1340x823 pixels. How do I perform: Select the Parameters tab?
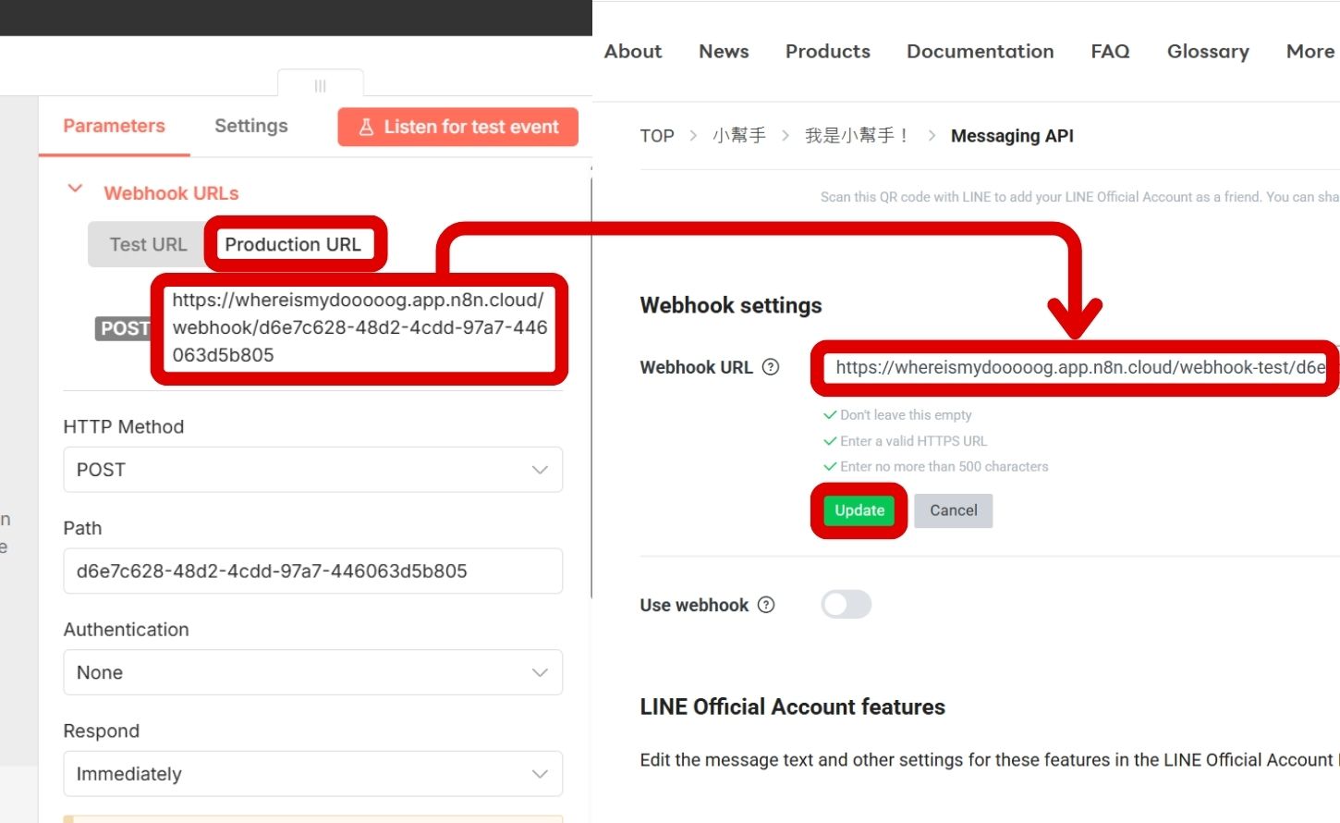coord(114,126)
